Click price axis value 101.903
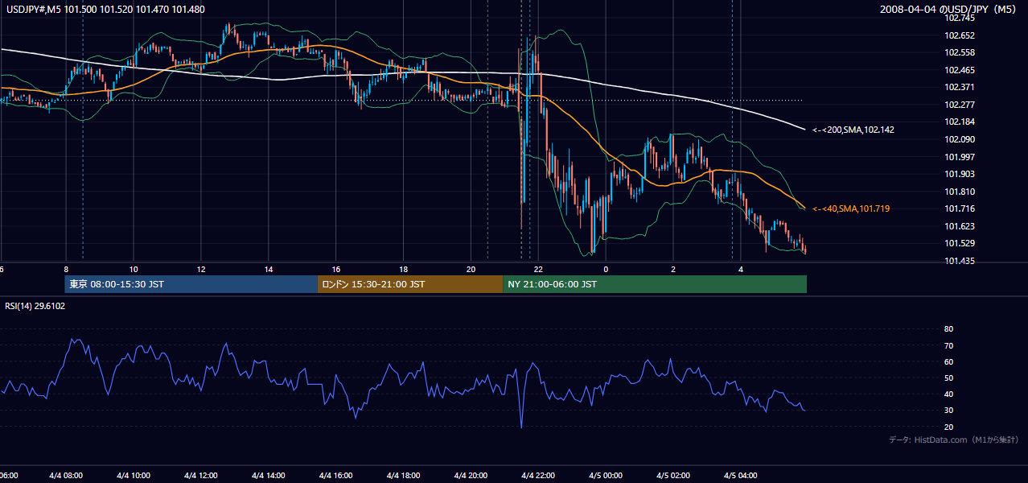Viewport: 1028px width, 483px height. pos(958,174)
